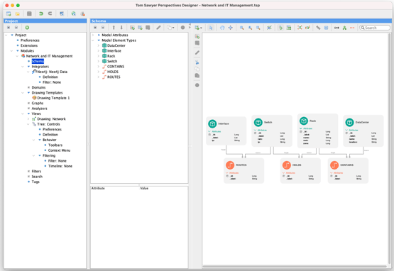The height and width of the screenshot is (271, 394).
Task: Click the Search field in canvas toolbar
Action: click(375, 28)
